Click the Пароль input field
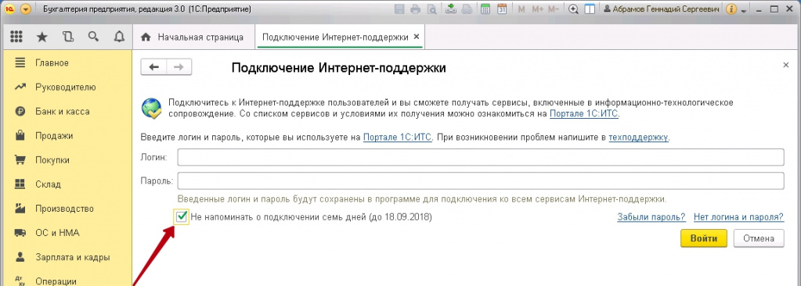Screen dimensions: 801x286 (x=480, y=181)
